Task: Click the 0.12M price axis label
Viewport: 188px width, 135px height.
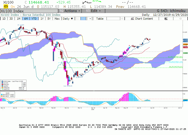Action: tap(185, 32)
